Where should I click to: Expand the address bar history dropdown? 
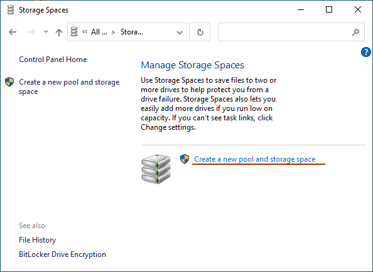click(180, 33)
